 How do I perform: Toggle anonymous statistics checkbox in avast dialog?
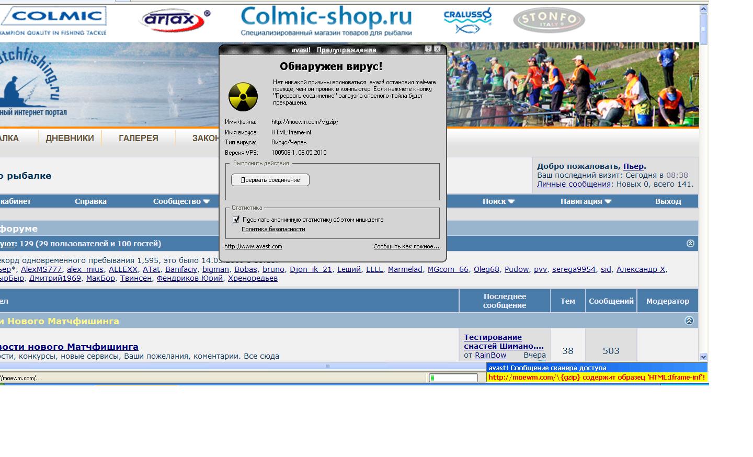pos(236,220)
